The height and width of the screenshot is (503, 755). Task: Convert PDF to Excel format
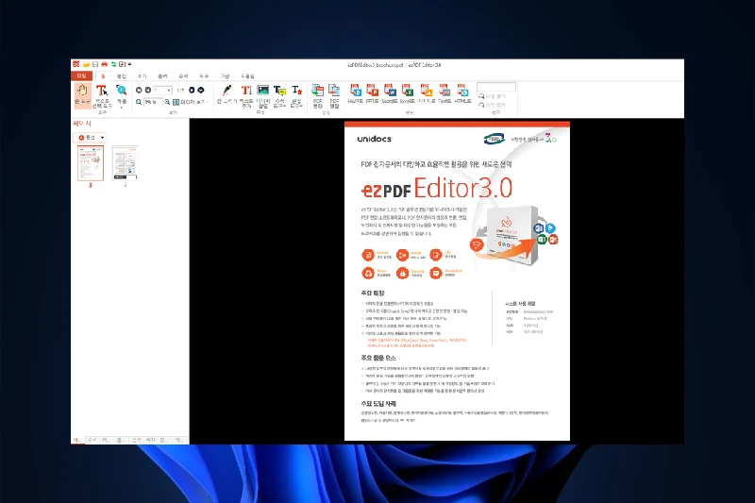click(408, 93)
